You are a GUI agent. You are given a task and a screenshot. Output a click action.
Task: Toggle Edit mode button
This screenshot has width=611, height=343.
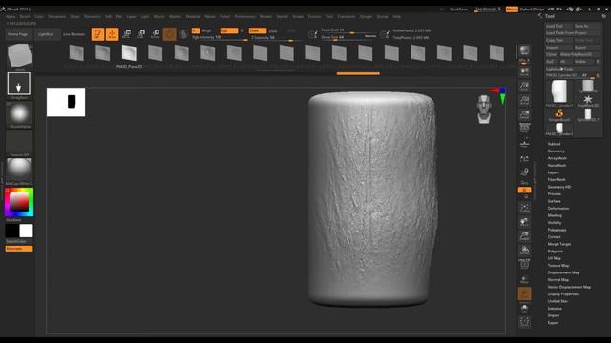97,34
